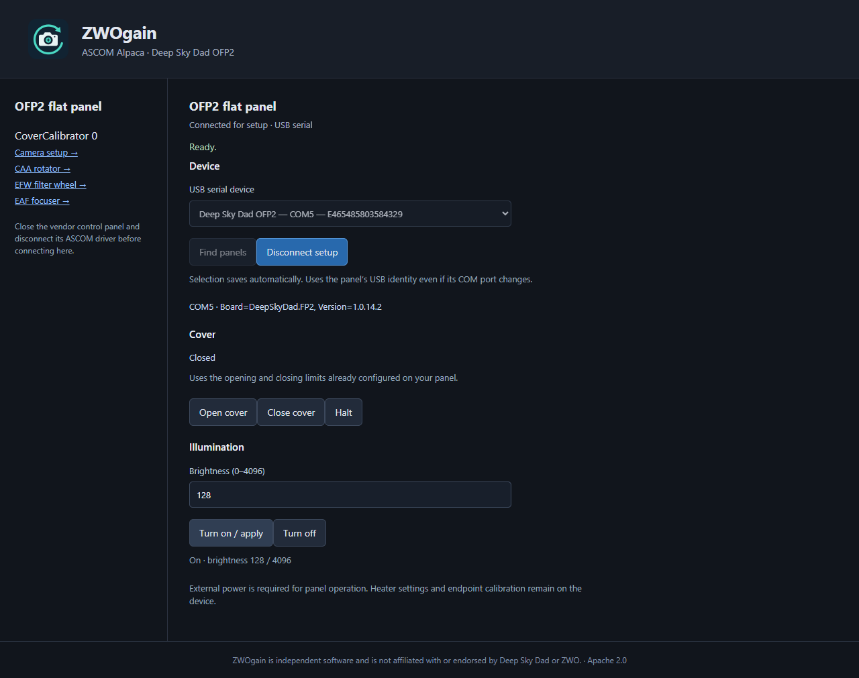
Task: Click the Closed cover status text
Action: (x=202, y=358)
